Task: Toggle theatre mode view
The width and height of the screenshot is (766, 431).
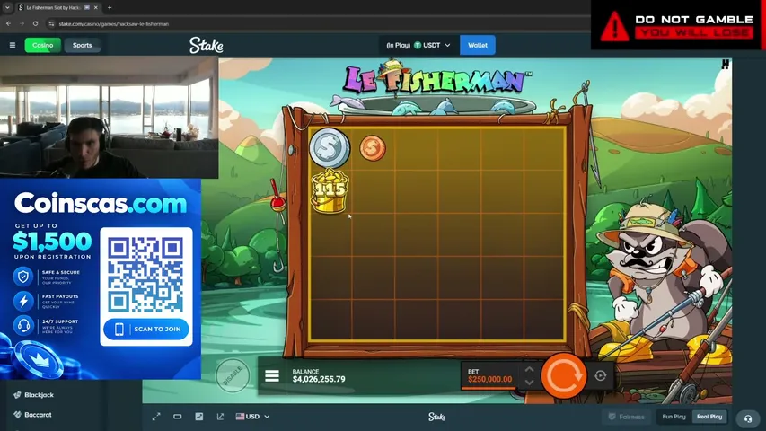Action: click(x=177, y=417)
